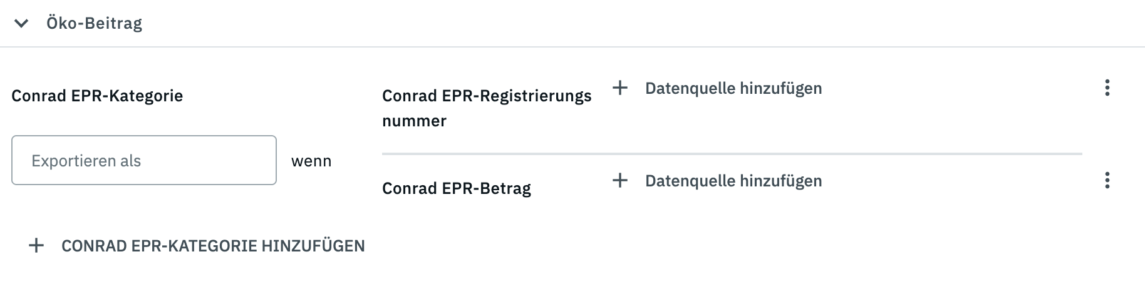Click the word Öko in the header
This screenshot has height=284, width=1145.
(x=60, y=24)
